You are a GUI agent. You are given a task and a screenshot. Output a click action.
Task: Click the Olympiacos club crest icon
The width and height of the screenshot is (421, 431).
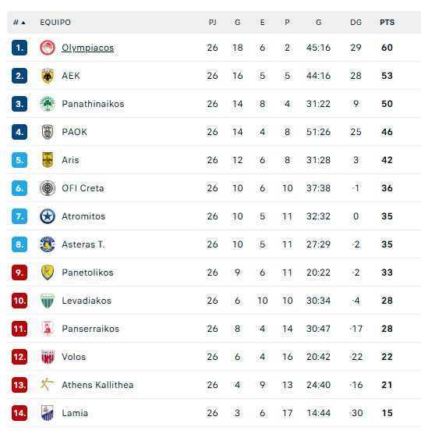pyautogui.click(x=48, y=48)
